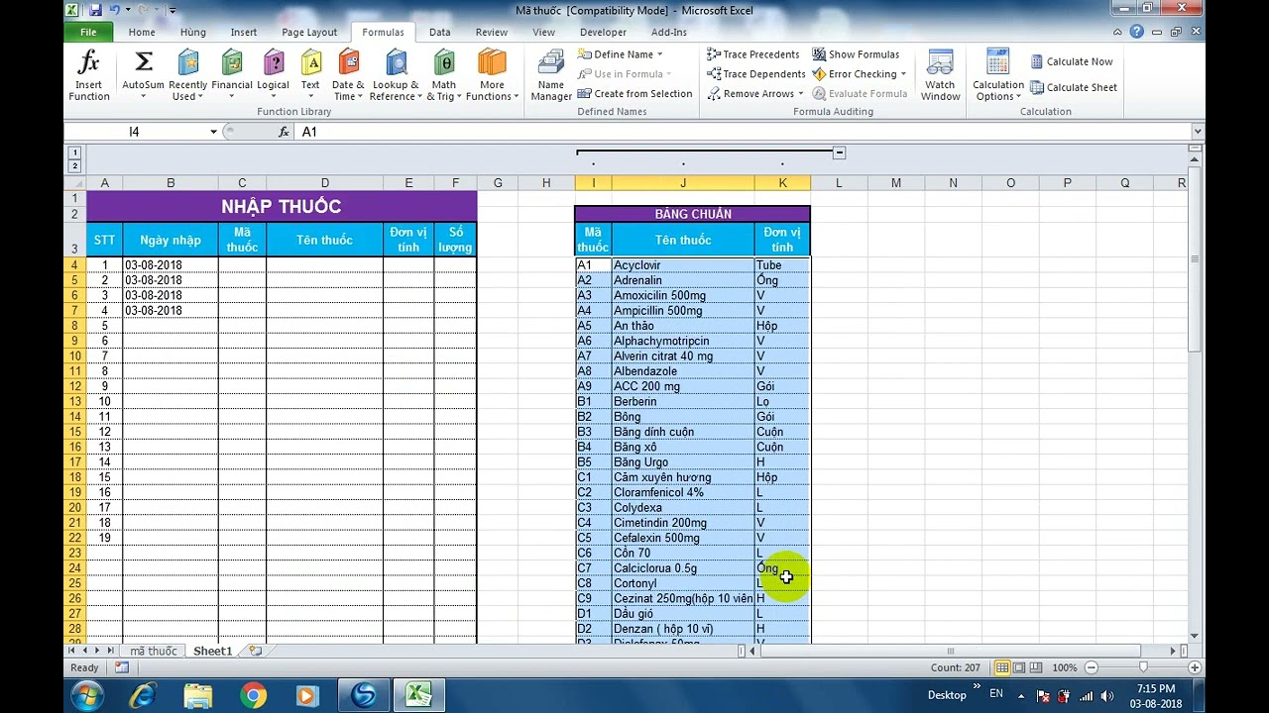Select the Sheet1 sheet tab
The width and height of the screenshot is (1269, 713).
point(212,651)
